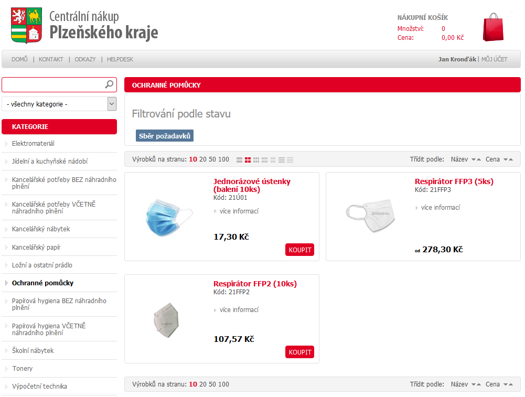Open the '- všechny kategorie -' dropdown
The image size is (525, 397).
pos(59,104)
